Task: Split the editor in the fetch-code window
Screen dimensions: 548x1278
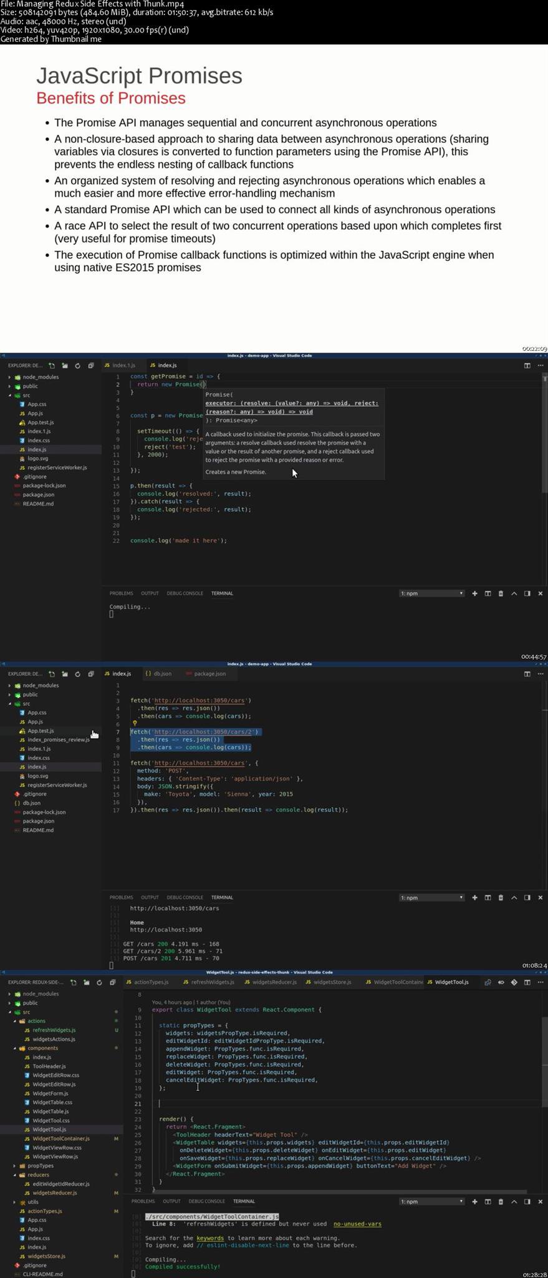Action: (x=527, y=674)
